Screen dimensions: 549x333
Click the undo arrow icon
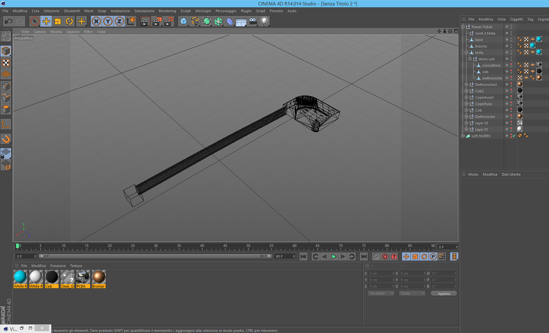[8, 22]
